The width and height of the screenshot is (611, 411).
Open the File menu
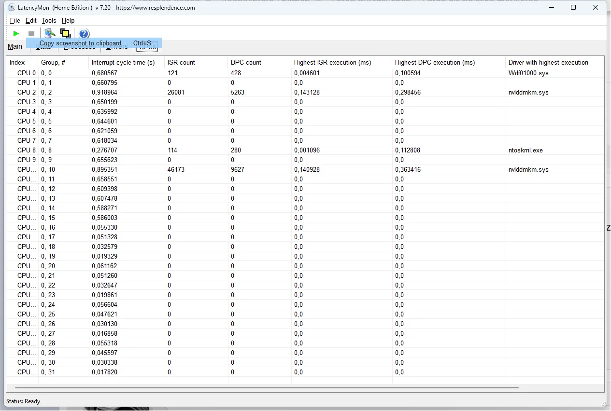(x=15, y=21)
